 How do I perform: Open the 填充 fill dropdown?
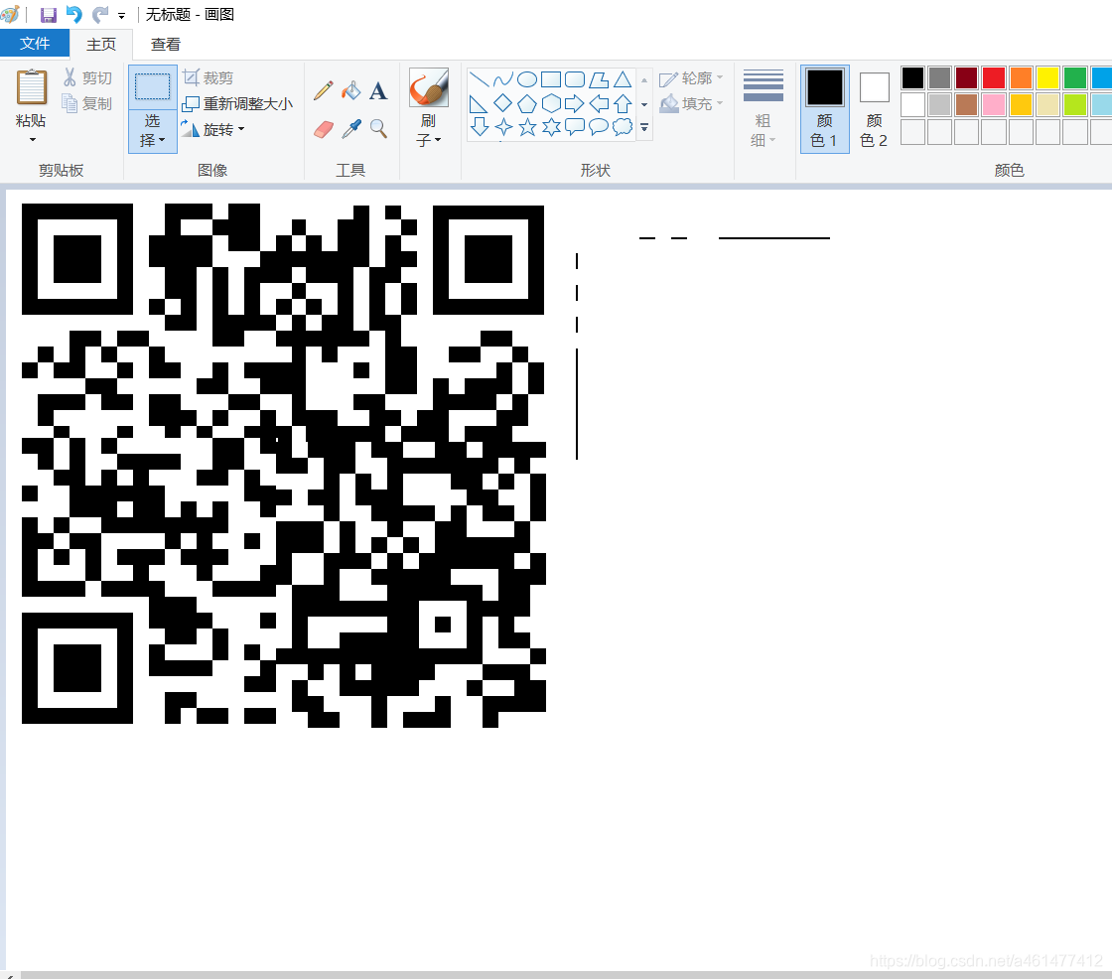(691, 103)
